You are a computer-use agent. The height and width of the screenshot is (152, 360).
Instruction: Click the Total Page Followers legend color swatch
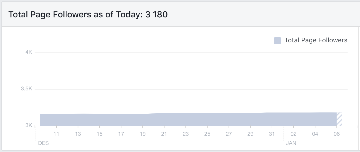277,41
